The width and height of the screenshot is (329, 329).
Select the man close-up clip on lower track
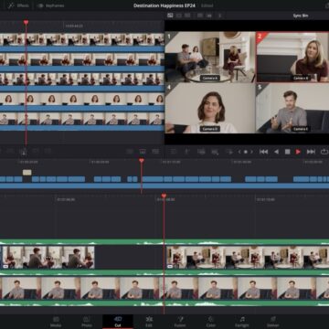click(x=164, y=288)
